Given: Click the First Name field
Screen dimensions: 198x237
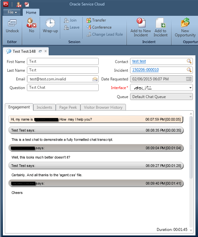Looking at the screenshot, I should [x=63, y=61].
